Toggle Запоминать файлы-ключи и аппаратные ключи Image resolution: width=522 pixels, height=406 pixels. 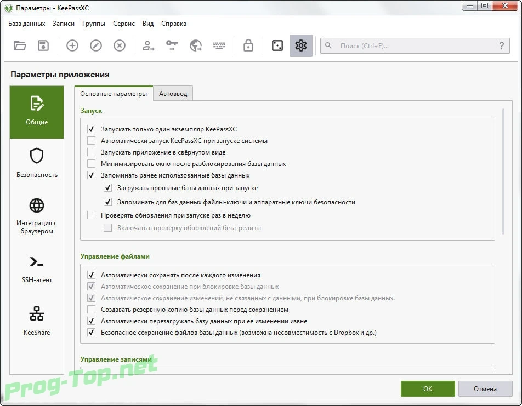[x=107, y=202]
